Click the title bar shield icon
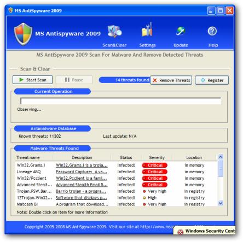Screen dimensions: 243x242 [x=11, y=10]
